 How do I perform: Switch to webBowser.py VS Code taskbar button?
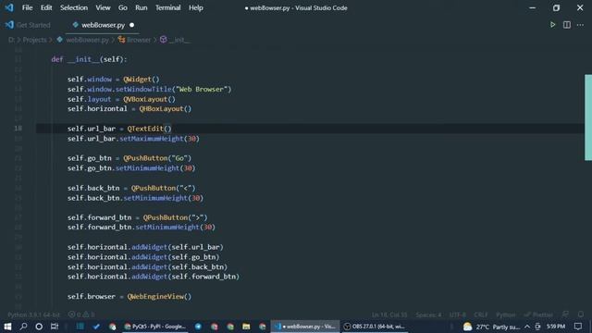304,327
